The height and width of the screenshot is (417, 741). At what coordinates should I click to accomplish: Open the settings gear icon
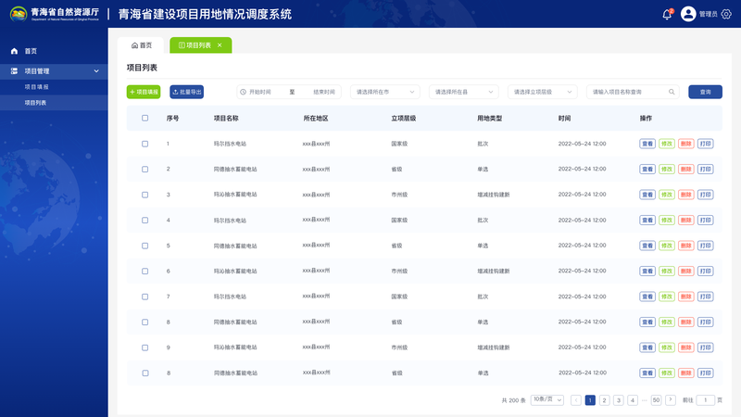click(726, 14)
